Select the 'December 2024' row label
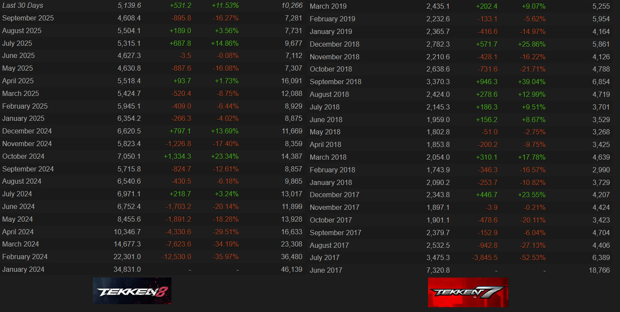 click(27, 131)
